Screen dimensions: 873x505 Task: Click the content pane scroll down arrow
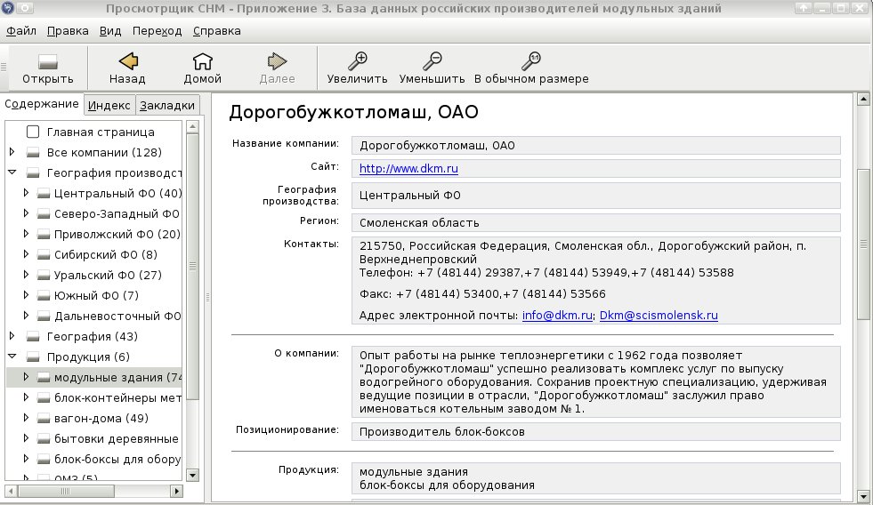(x=863, y=496)
